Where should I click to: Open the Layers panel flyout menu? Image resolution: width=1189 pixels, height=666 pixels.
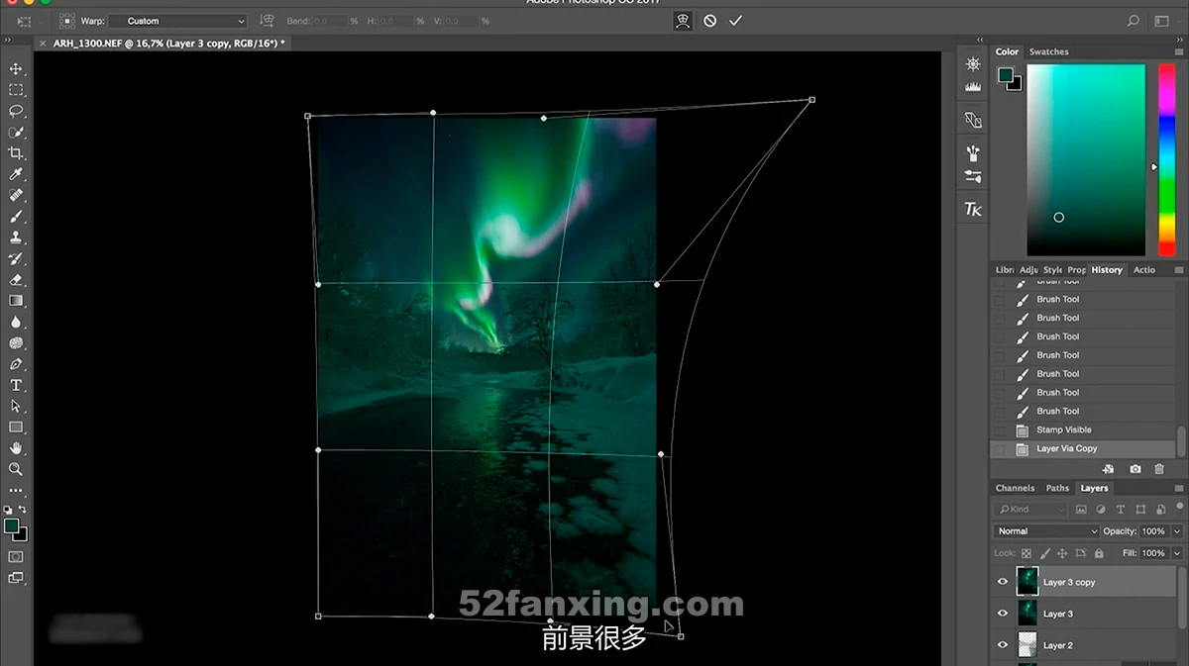[1178, 488]
